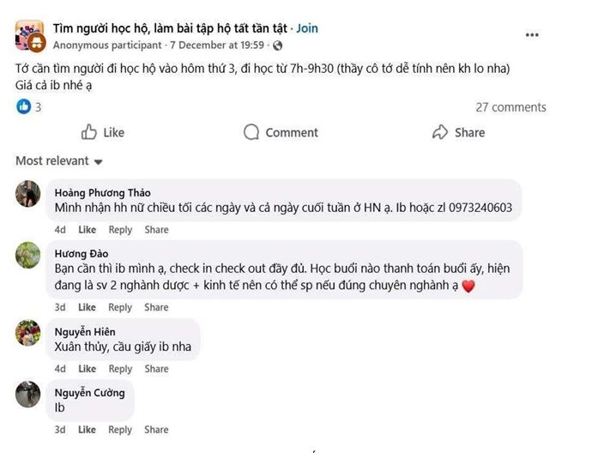
Task: Click the Comment speech bubble icon
Action: [x=251, y=132]
